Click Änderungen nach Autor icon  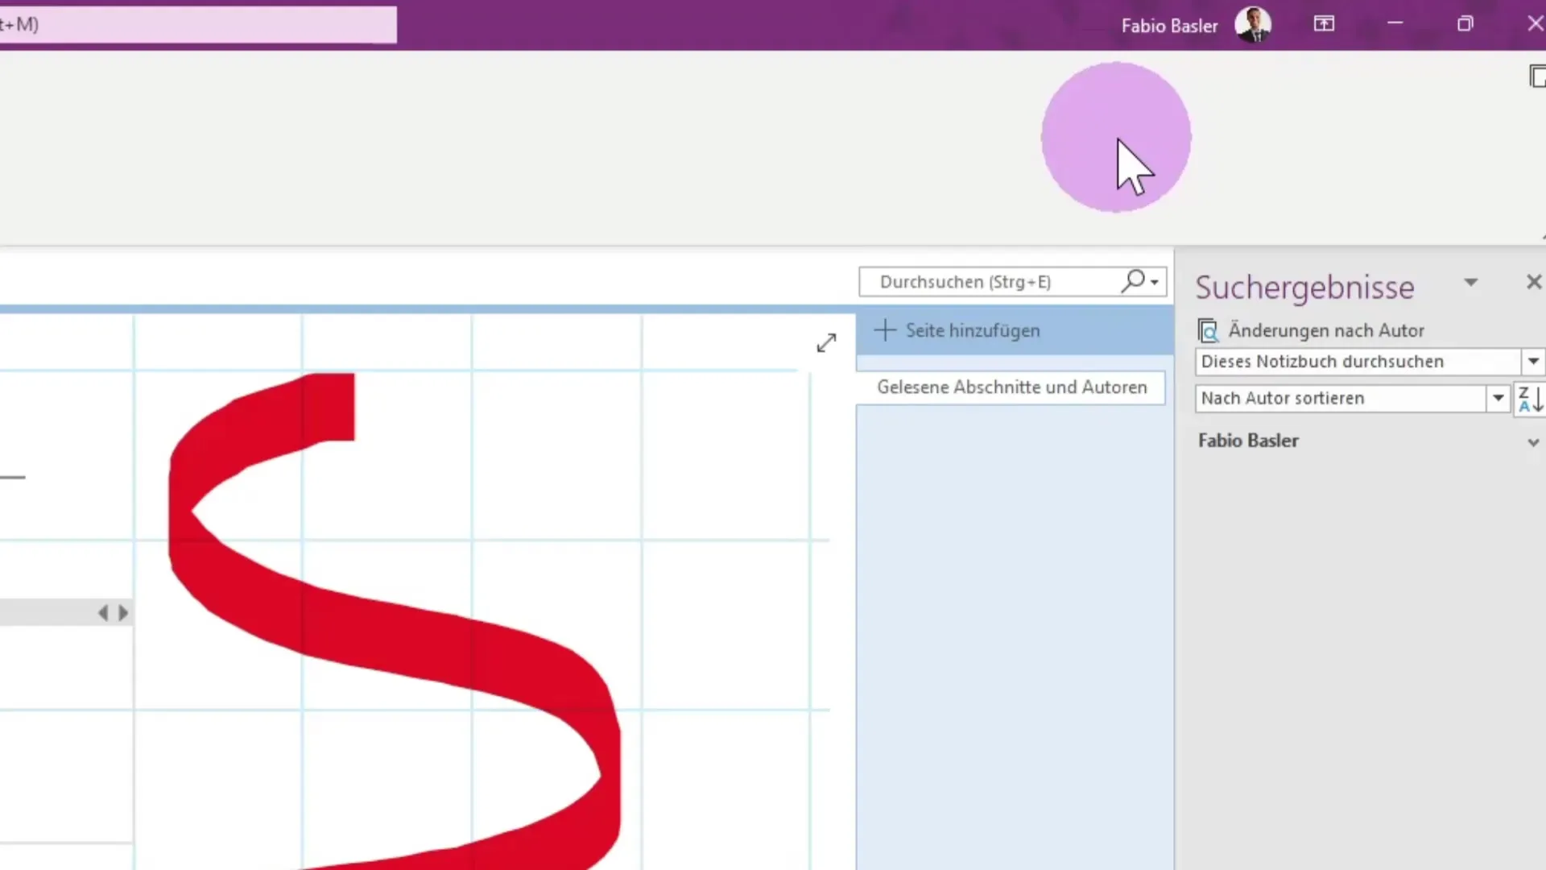(x=1208, y=330)
